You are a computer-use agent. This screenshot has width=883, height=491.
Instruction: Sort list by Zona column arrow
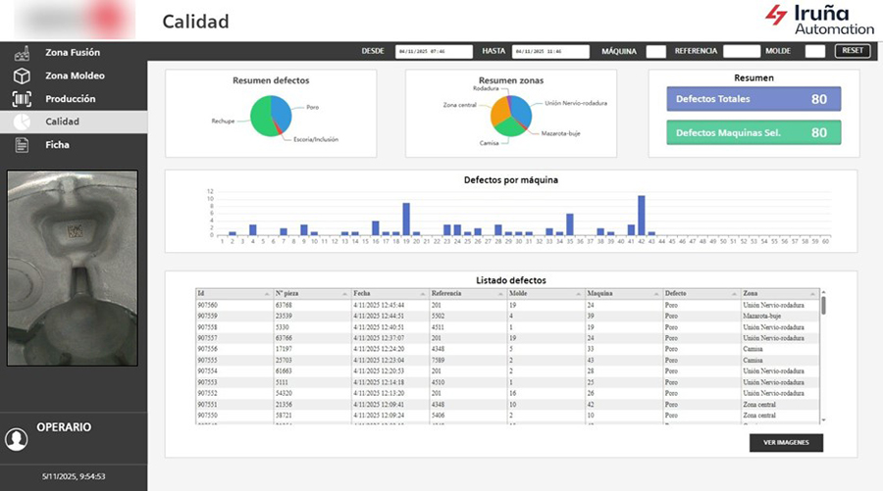tap(812, 294)
